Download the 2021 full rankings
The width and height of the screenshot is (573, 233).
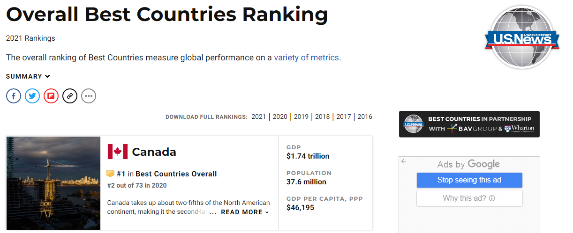[x=258, y=116]
